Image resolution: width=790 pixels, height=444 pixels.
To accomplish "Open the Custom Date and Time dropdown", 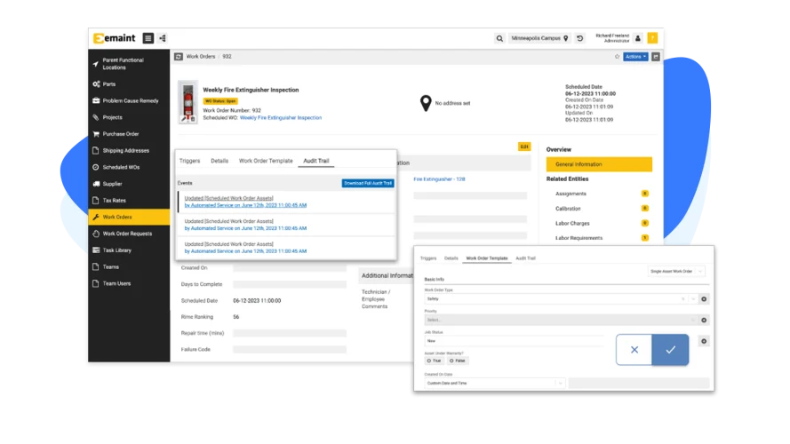I will tap(494, 383).
